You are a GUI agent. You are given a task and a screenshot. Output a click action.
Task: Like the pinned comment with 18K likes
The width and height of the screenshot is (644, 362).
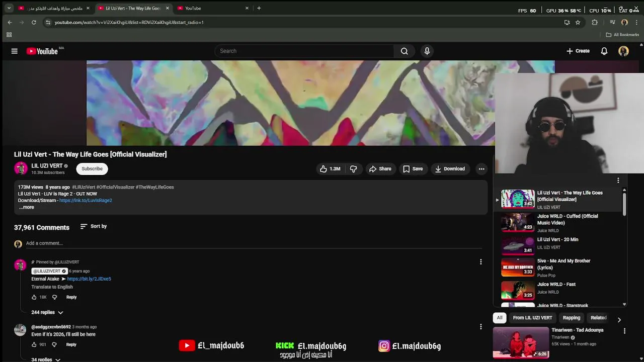34,297
